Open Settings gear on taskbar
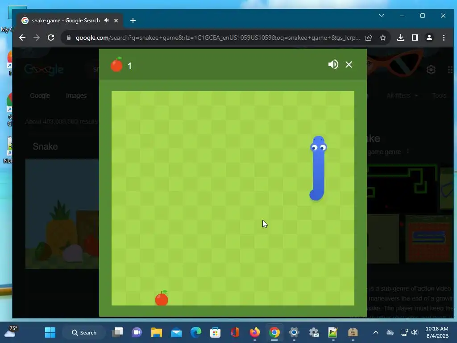 (294, 332)
